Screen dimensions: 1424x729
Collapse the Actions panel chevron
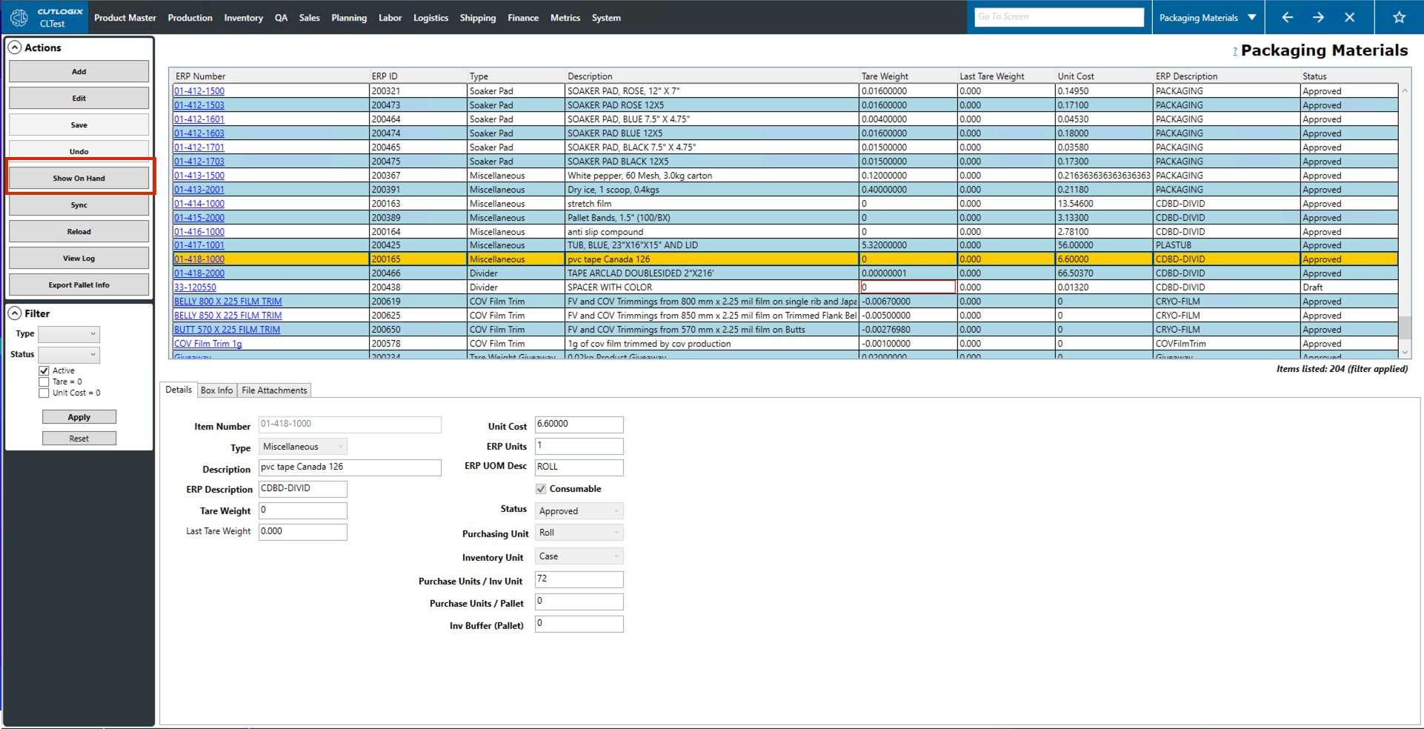pyautogui.click(x=15, y=47)
